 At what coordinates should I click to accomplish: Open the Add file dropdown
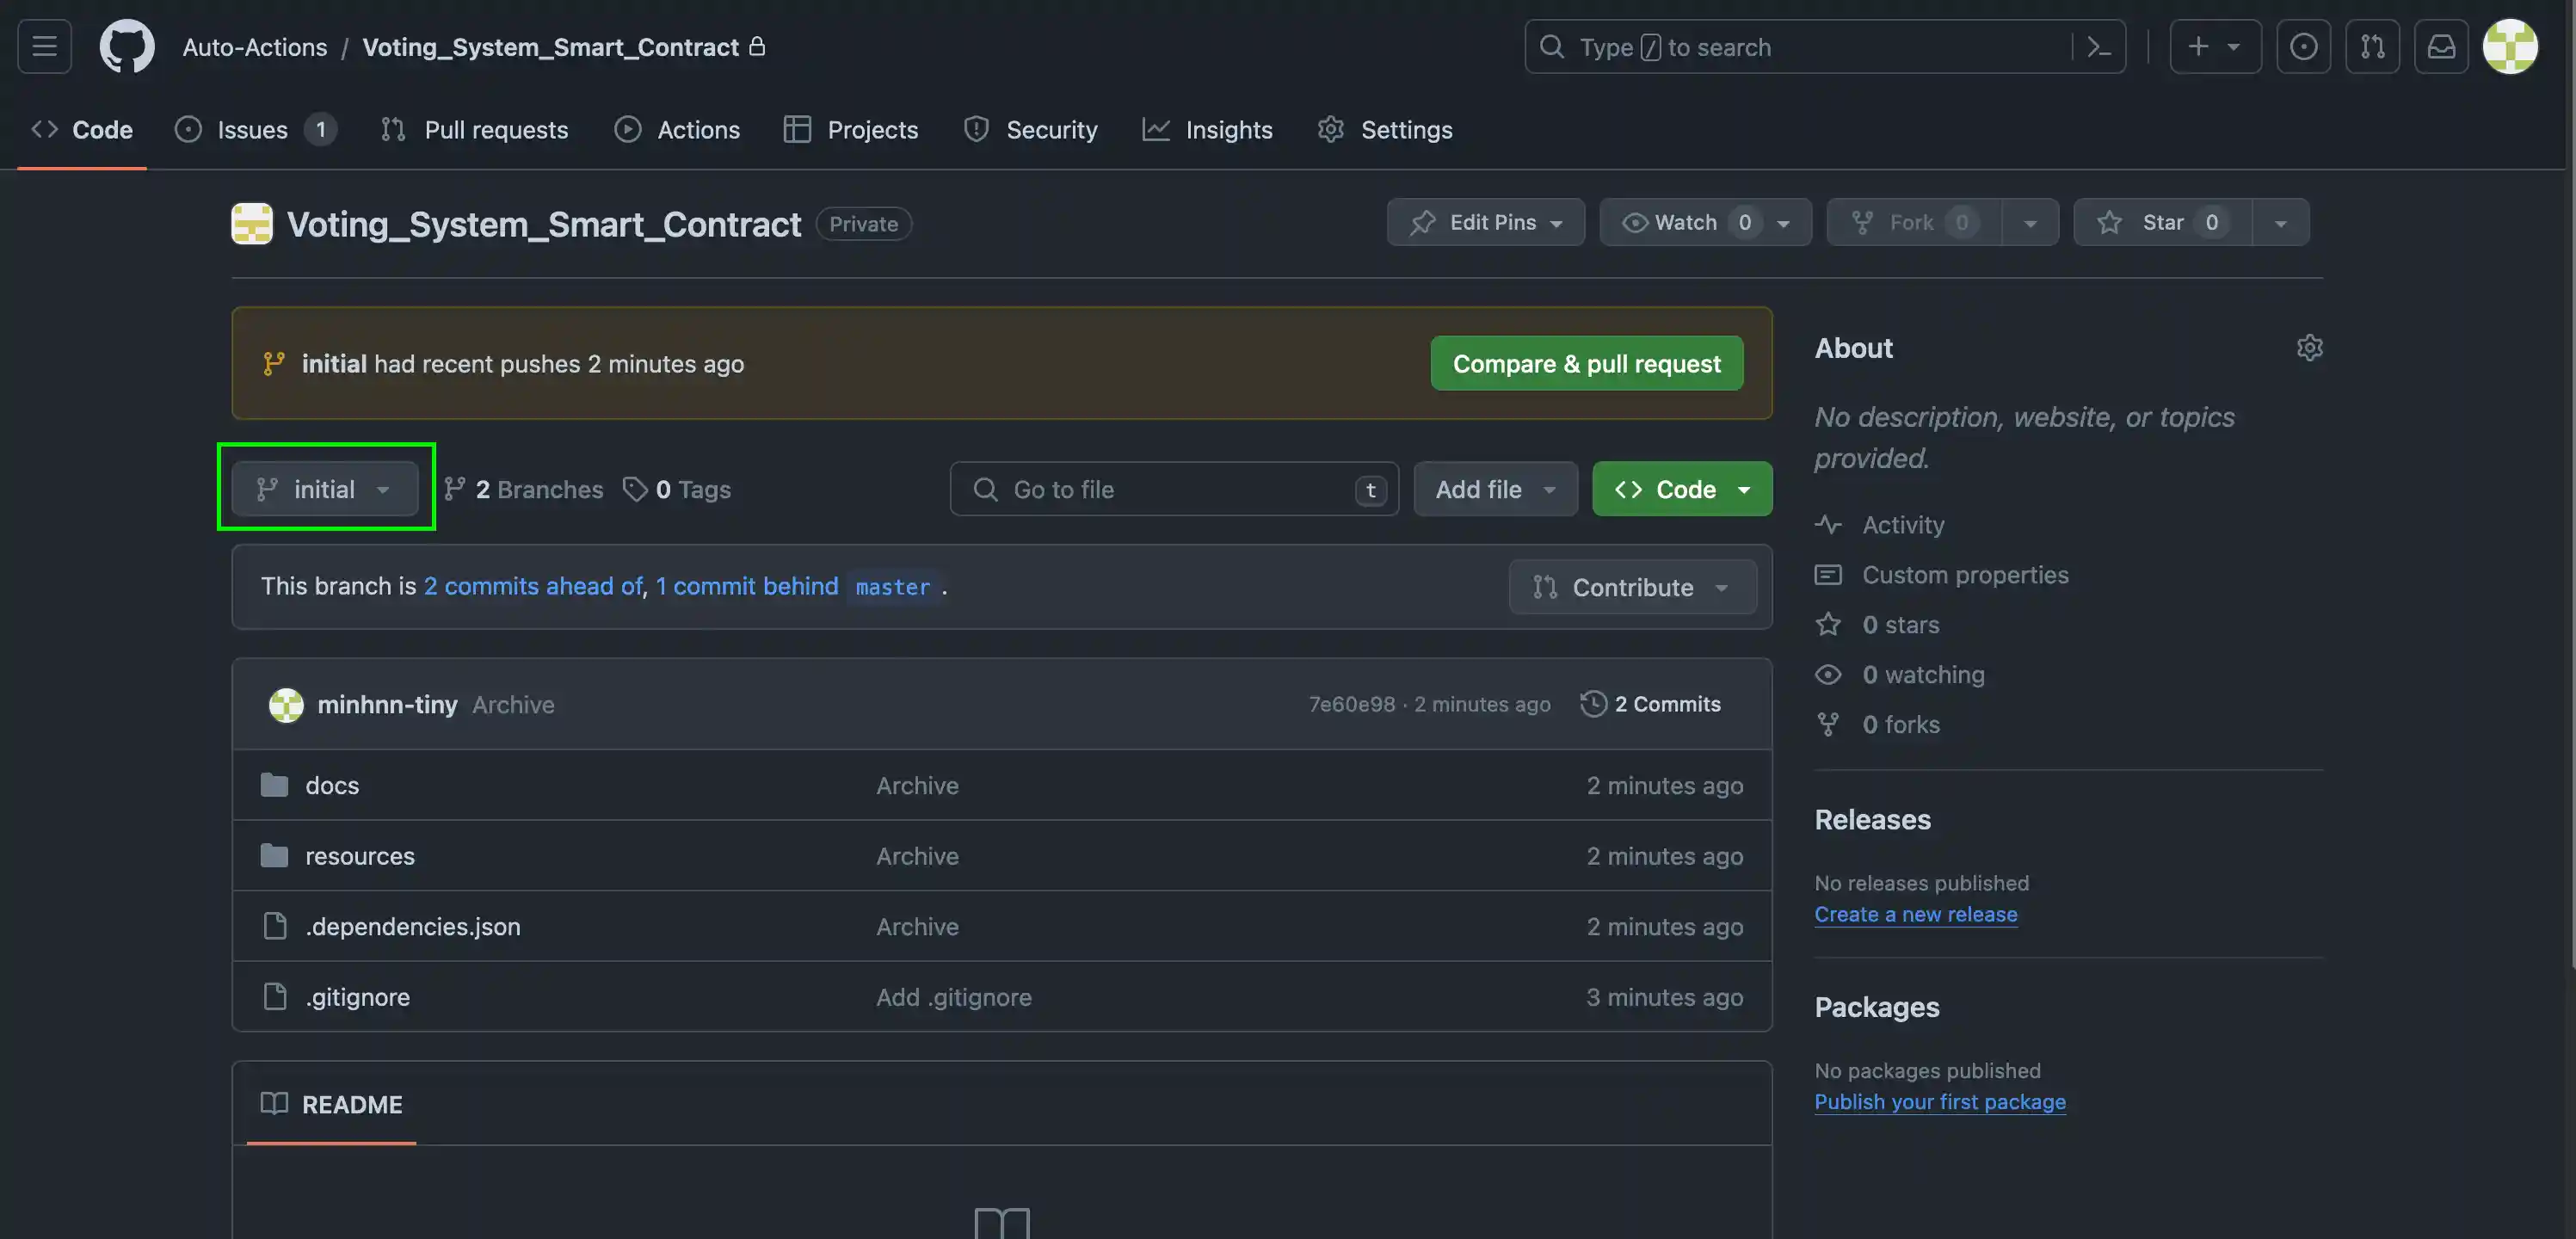[1495, 489]
